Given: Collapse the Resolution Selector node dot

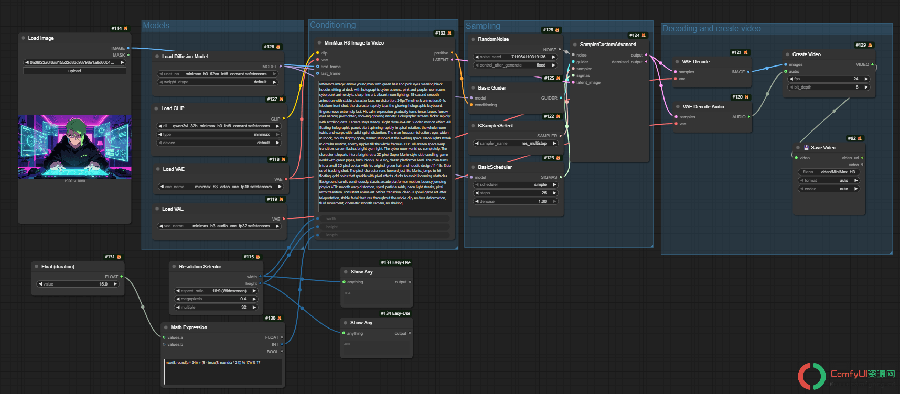Looking at the screenshot, I should [174, 267].
